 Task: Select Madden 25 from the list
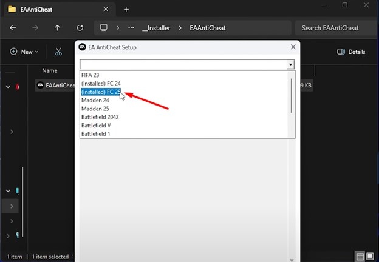95,109
